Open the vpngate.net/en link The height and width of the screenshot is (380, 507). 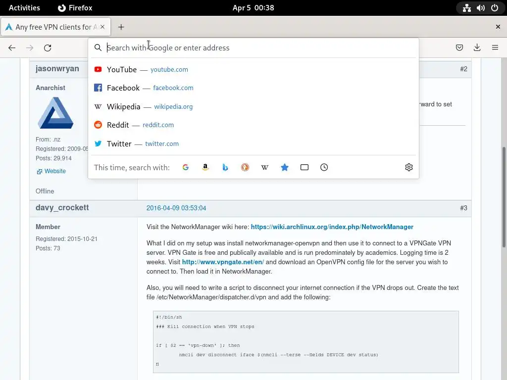223,262
